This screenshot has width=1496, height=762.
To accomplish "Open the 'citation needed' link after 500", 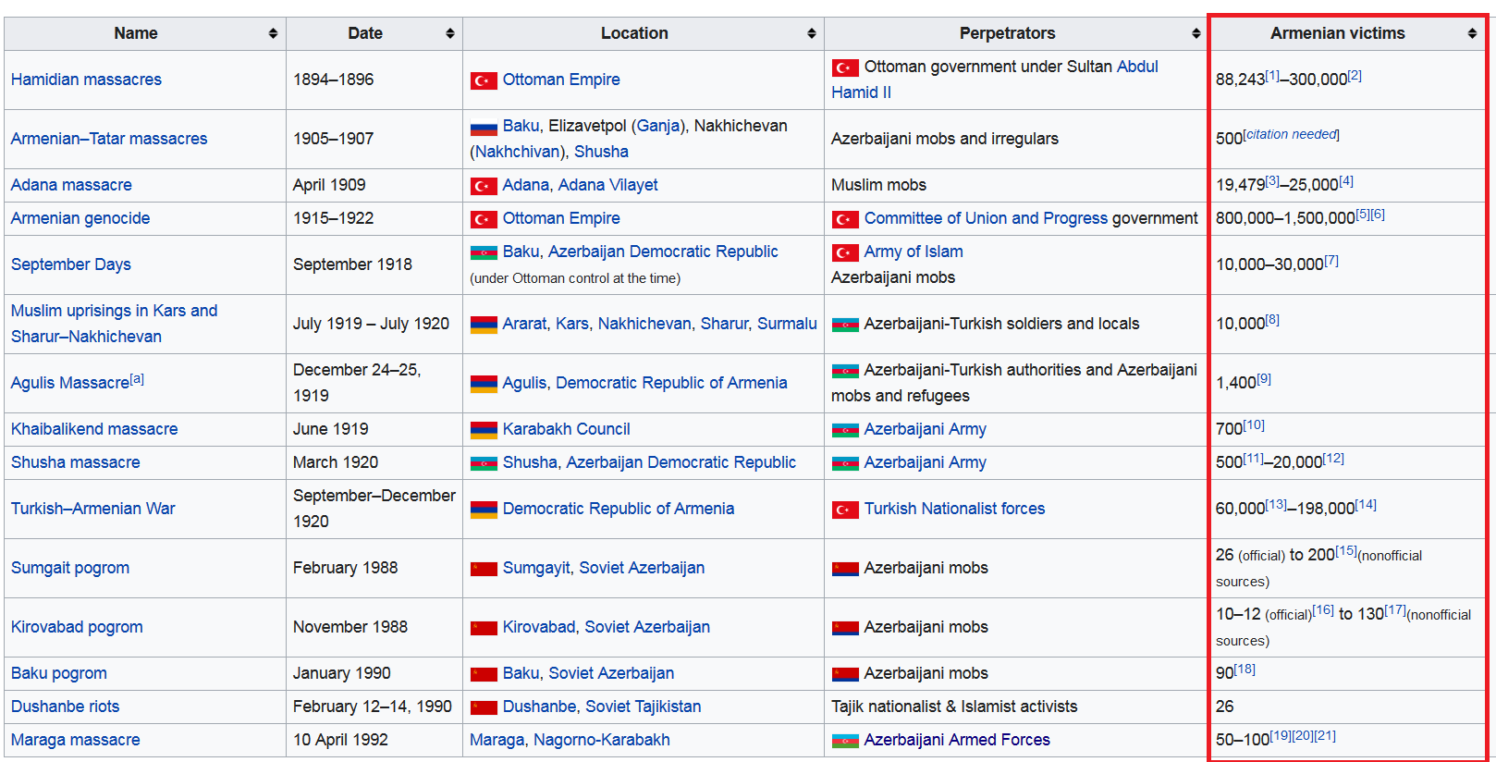I will [1292, 134].
